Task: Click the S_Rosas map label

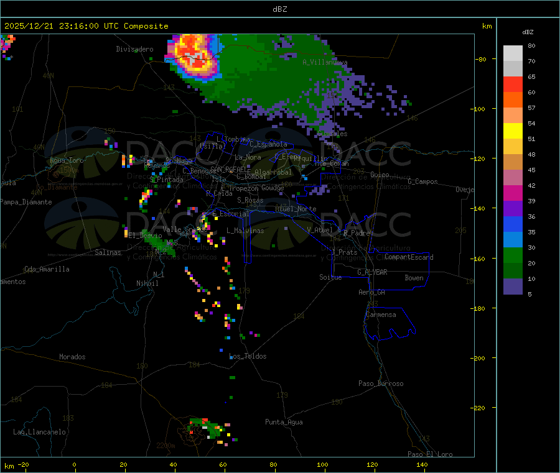Action: (250, 200)
